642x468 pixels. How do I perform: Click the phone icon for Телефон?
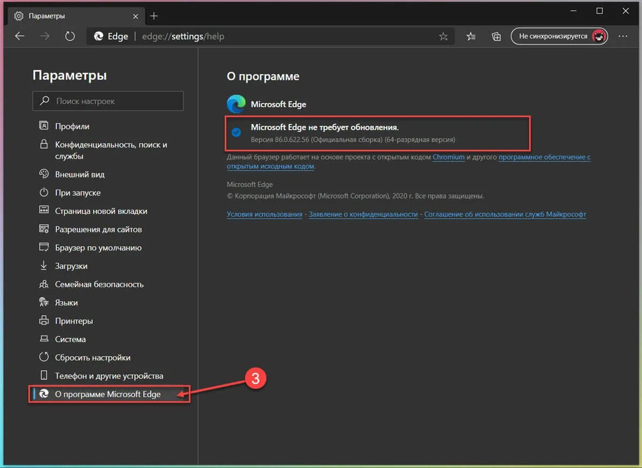[44, 375]
